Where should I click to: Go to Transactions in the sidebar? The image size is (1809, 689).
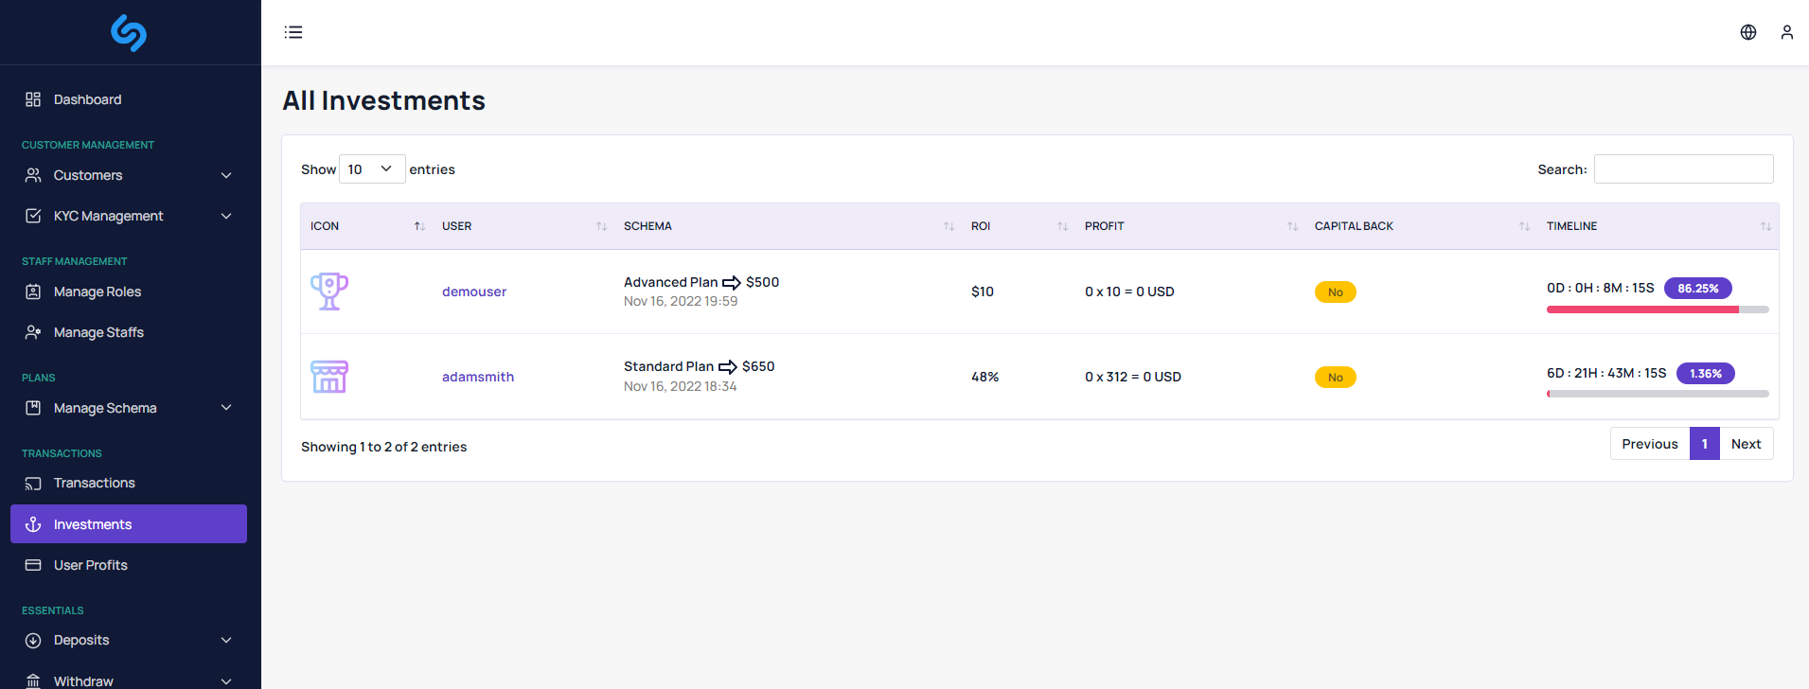pos(95,483)
